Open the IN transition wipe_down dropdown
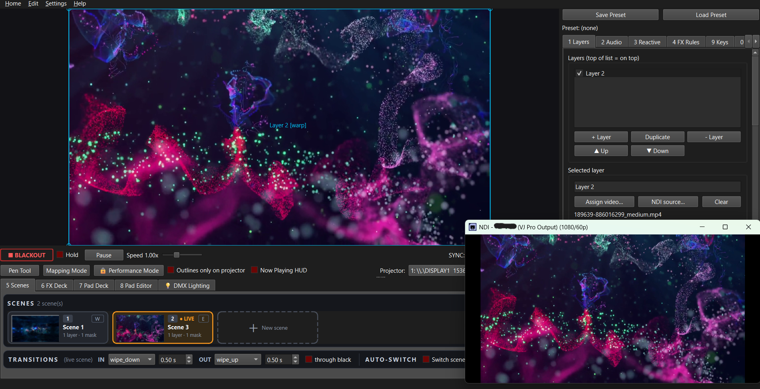The width and height of the screenshot is (760, 389). coord(131,359)
